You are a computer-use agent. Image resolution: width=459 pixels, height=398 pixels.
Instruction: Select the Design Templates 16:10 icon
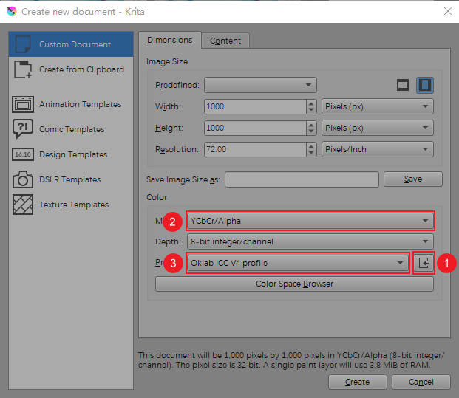click(x=23, y=154)
